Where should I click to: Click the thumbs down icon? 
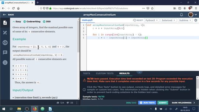coord(68,103)
